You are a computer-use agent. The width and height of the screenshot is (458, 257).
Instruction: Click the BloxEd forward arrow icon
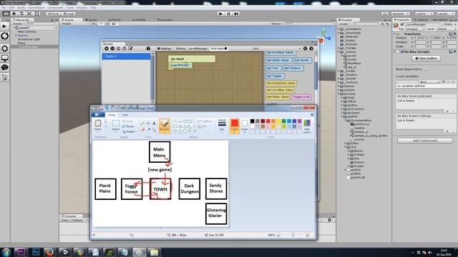click(311, 49)
